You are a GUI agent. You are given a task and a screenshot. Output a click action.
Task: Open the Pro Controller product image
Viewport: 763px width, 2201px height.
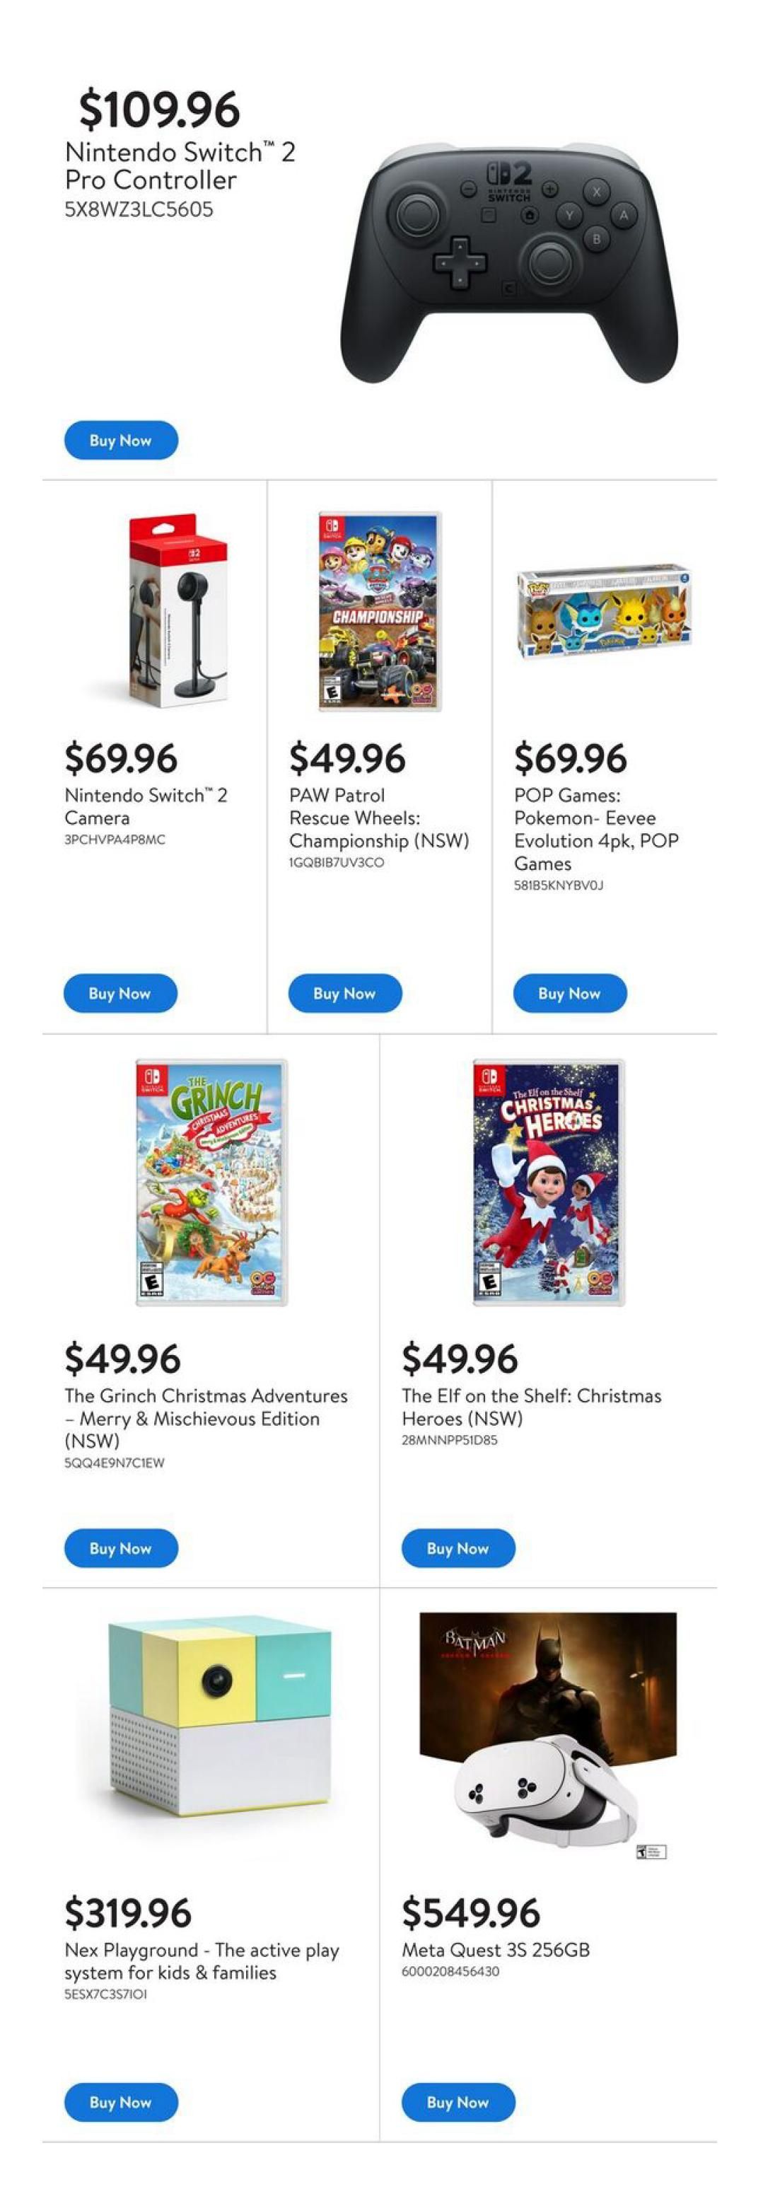(509, 265)
